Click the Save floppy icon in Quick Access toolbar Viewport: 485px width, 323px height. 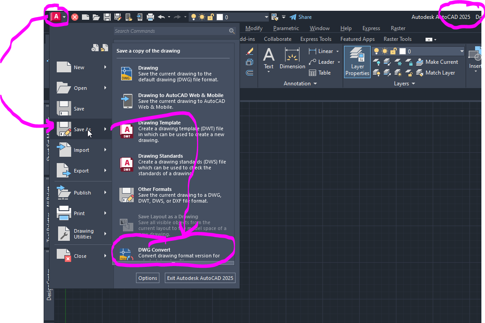pyautogui.click(x=107, y=17)
